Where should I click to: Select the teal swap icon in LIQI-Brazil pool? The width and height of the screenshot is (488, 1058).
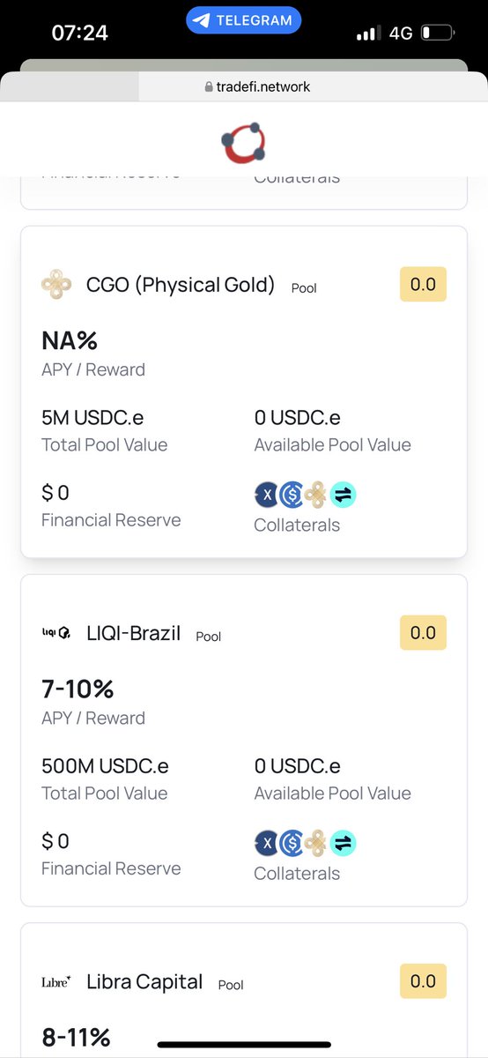(x=343, y=844)
